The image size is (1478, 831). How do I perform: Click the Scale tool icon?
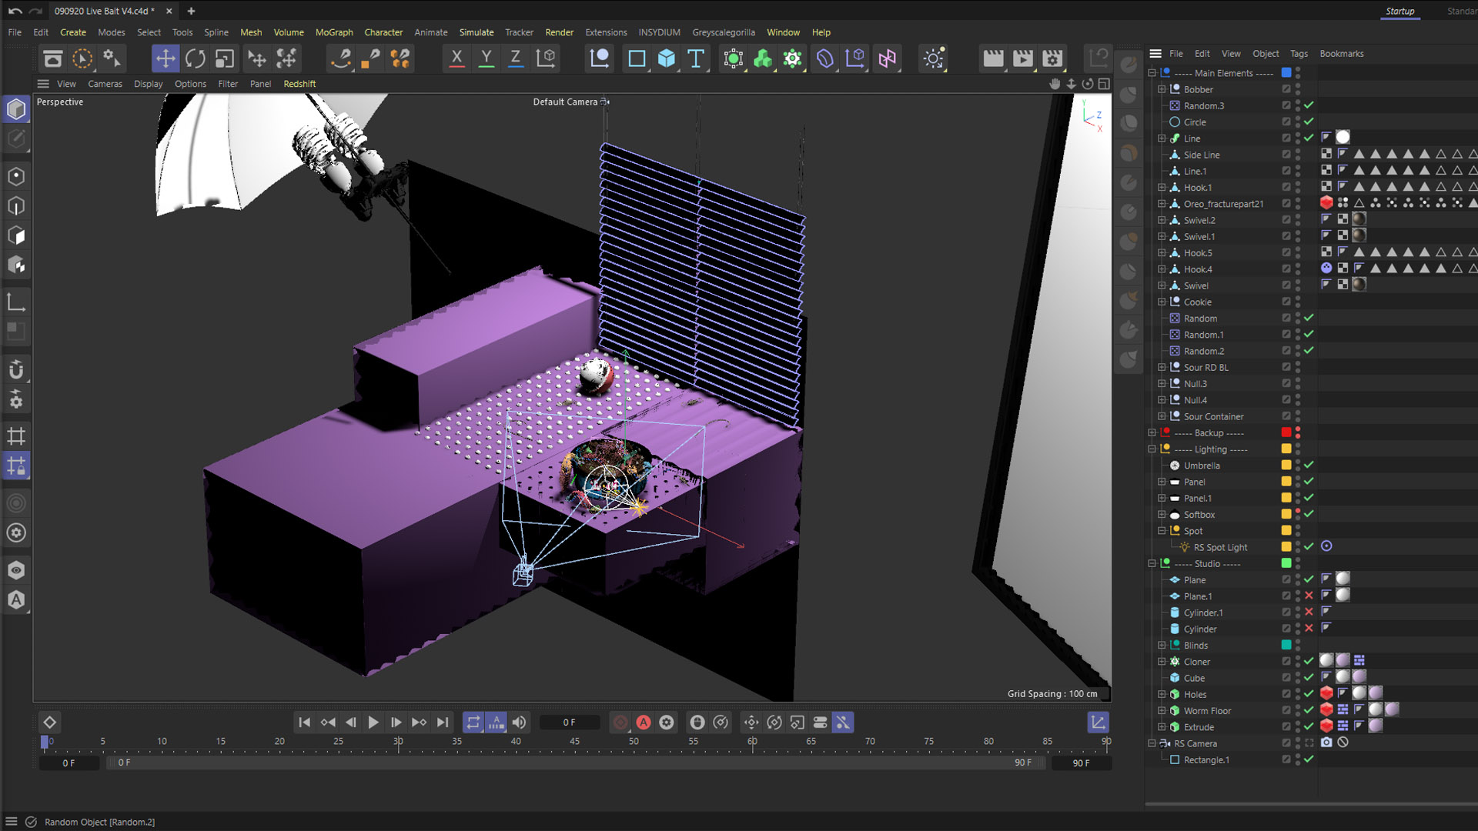click(224, 58)
